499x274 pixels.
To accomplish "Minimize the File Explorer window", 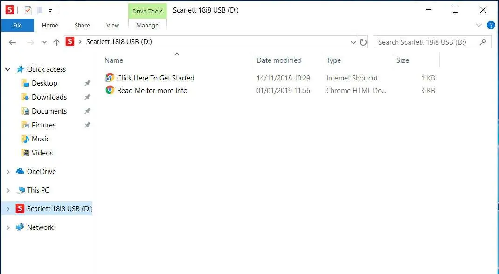I will [429, 10].
